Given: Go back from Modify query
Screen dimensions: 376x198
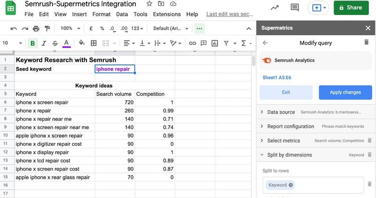Looking at the screenshot, I should click(265, 43).
